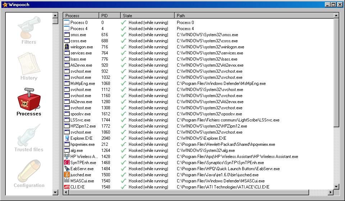This screenshot has height=201, width=345.
Task: Click the Process 0 window icon
Action: click(x=67, y=22)
